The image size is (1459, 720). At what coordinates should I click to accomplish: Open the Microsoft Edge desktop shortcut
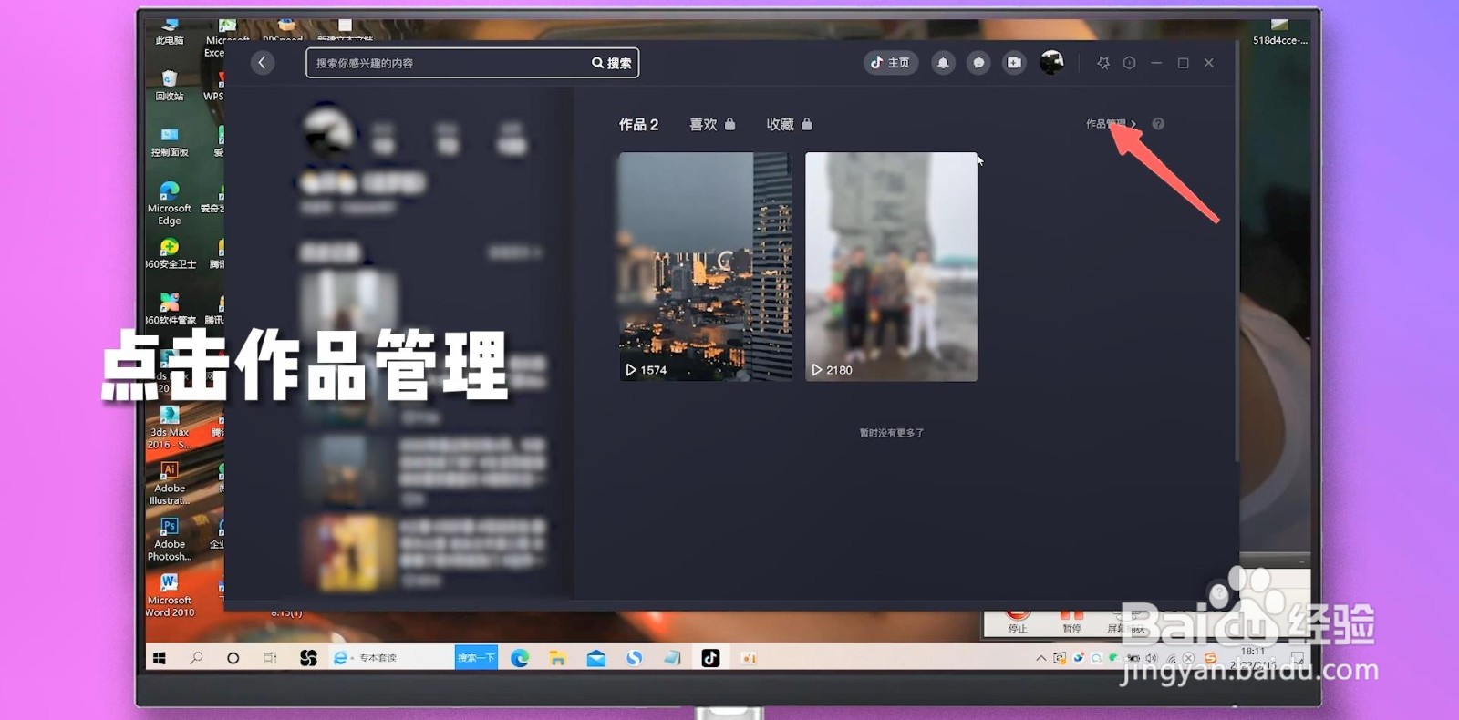pos(170,202)
